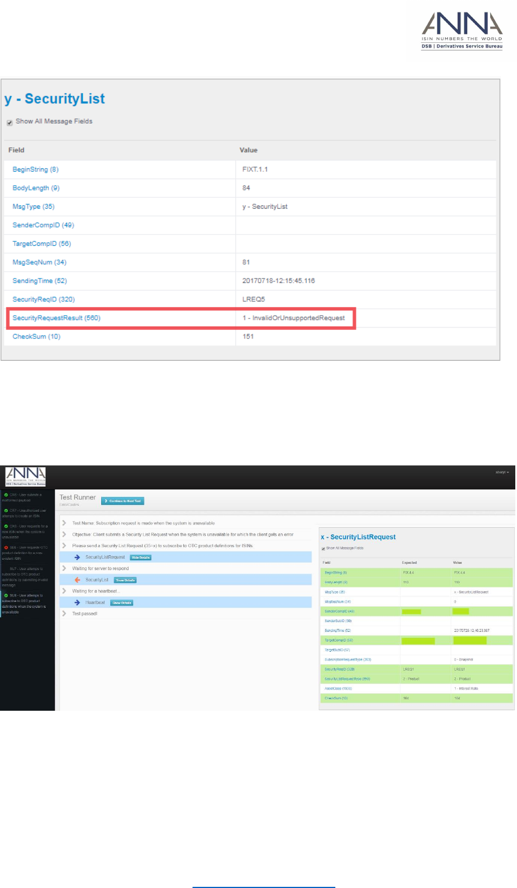
Task: Open SenderSubID (50) field link
Action: (x=338, y=621)
